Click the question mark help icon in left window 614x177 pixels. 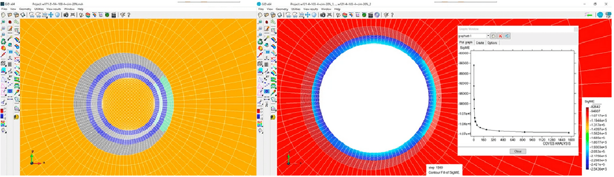(128, 15)
